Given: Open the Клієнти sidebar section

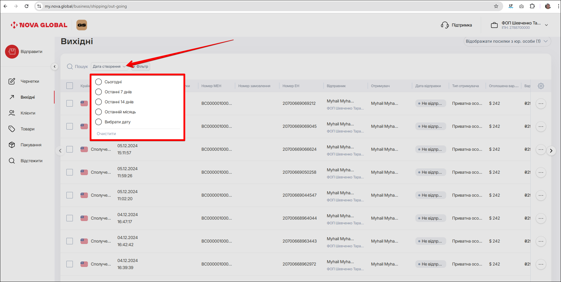Looking at the screenshot, I should 28,113.
